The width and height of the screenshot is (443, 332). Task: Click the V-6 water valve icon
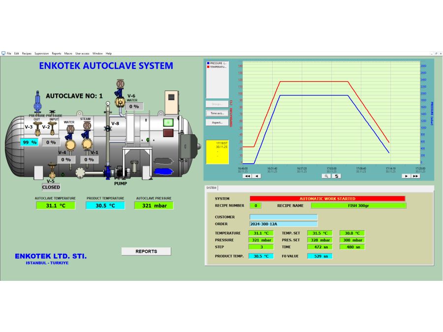point(119,101)
